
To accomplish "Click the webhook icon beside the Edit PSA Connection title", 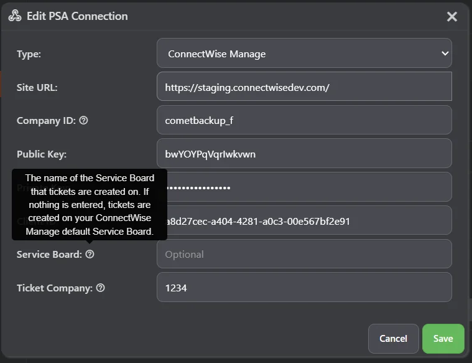I will point(15,16).
